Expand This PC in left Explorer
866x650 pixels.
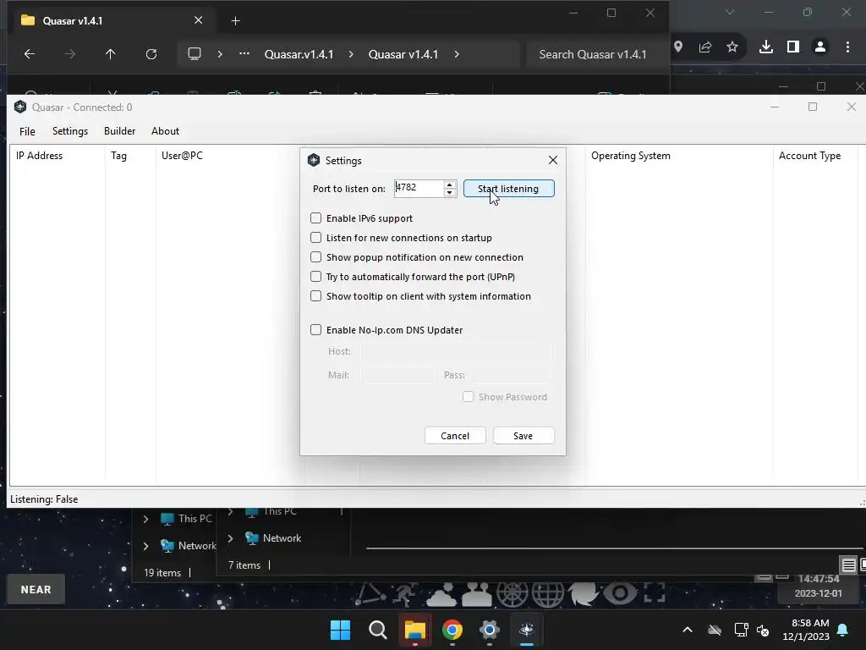(x=145, y=519)
